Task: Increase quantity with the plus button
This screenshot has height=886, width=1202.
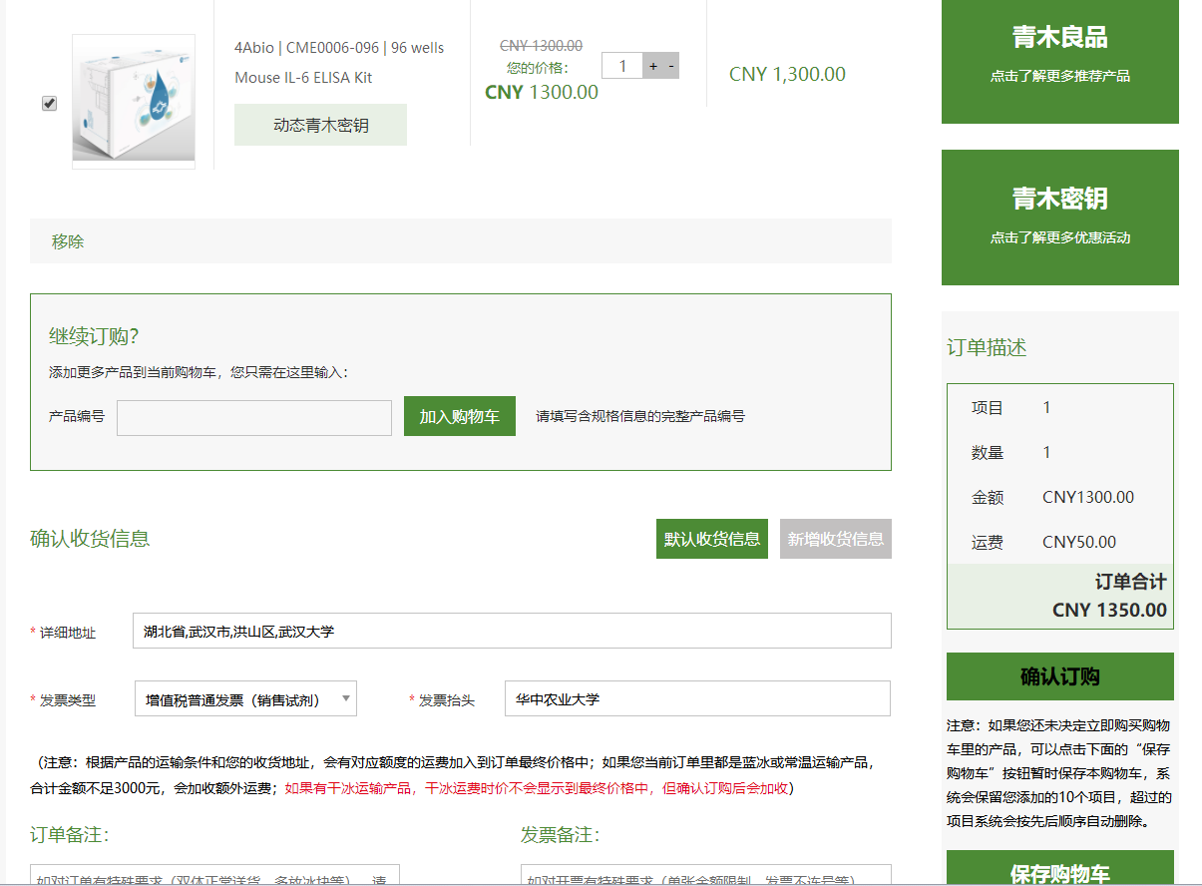Action: [653, 66]
